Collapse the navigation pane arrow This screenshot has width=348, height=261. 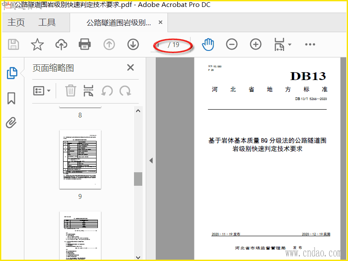click(151, 161)
